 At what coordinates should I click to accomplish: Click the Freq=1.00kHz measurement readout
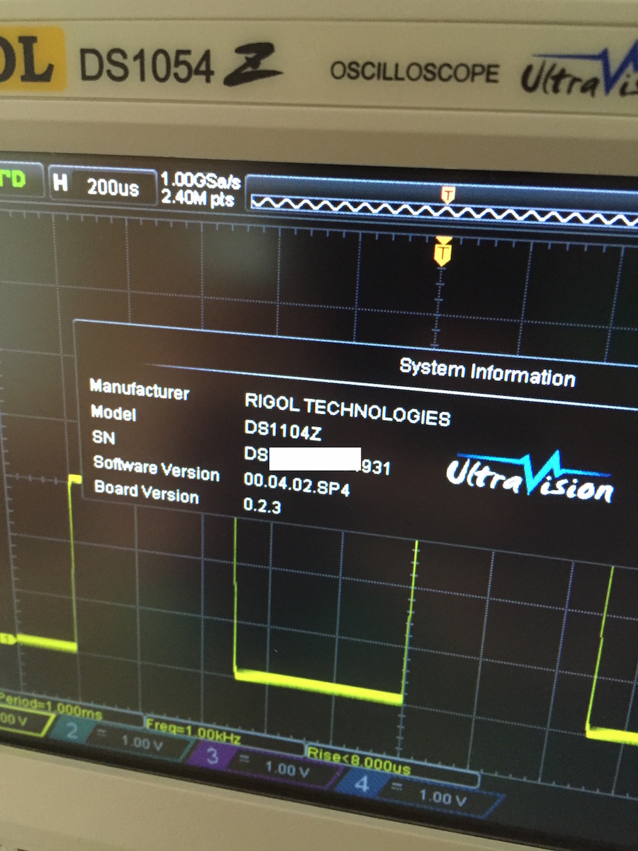click(x=193, y=731)
